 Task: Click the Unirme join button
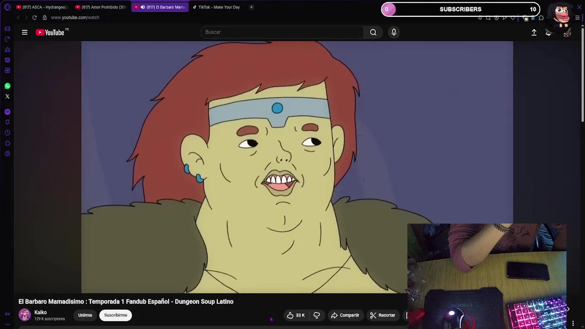(x=85, y=315)
